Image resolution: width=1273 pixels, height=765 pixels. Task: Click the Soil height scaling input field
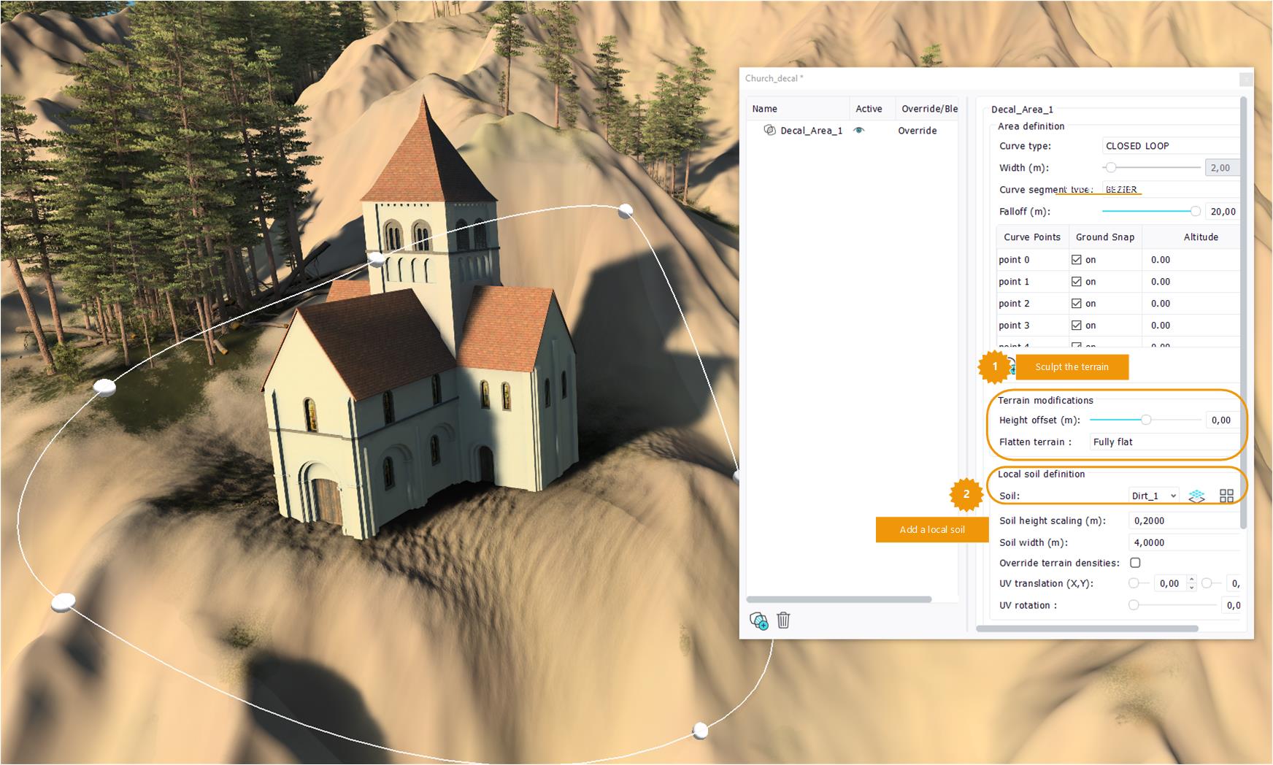coord(1182,520)
